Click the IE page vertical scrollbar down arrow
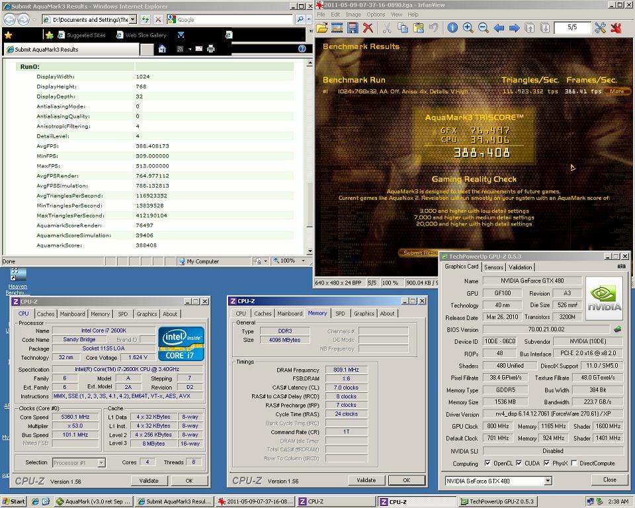 (x=310, y=251)
